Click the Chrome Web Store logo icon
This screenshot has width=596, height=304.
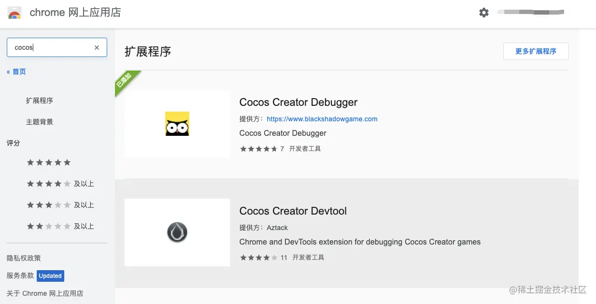pyautogui.click(x=14, y=13)
